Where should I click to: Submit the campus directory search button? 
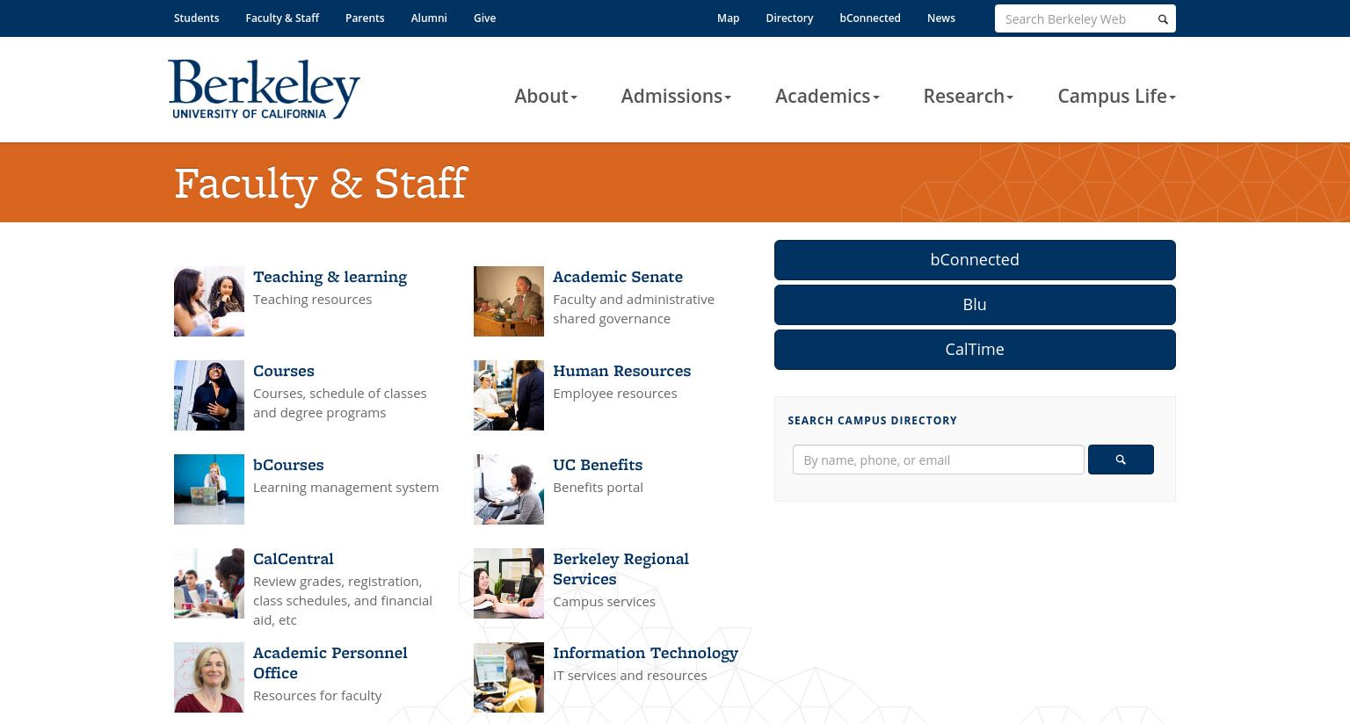click(x=1121, y=460)
